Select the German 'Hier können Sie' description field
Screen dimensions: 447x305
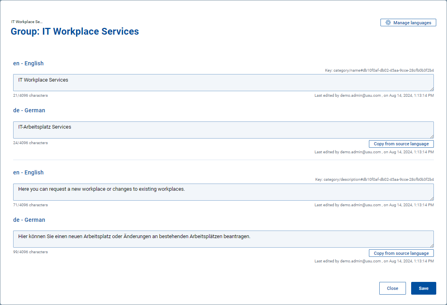[x=223, y=239]
